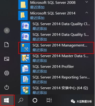Open Pictures icon in Start sidebar

point(7,59)
